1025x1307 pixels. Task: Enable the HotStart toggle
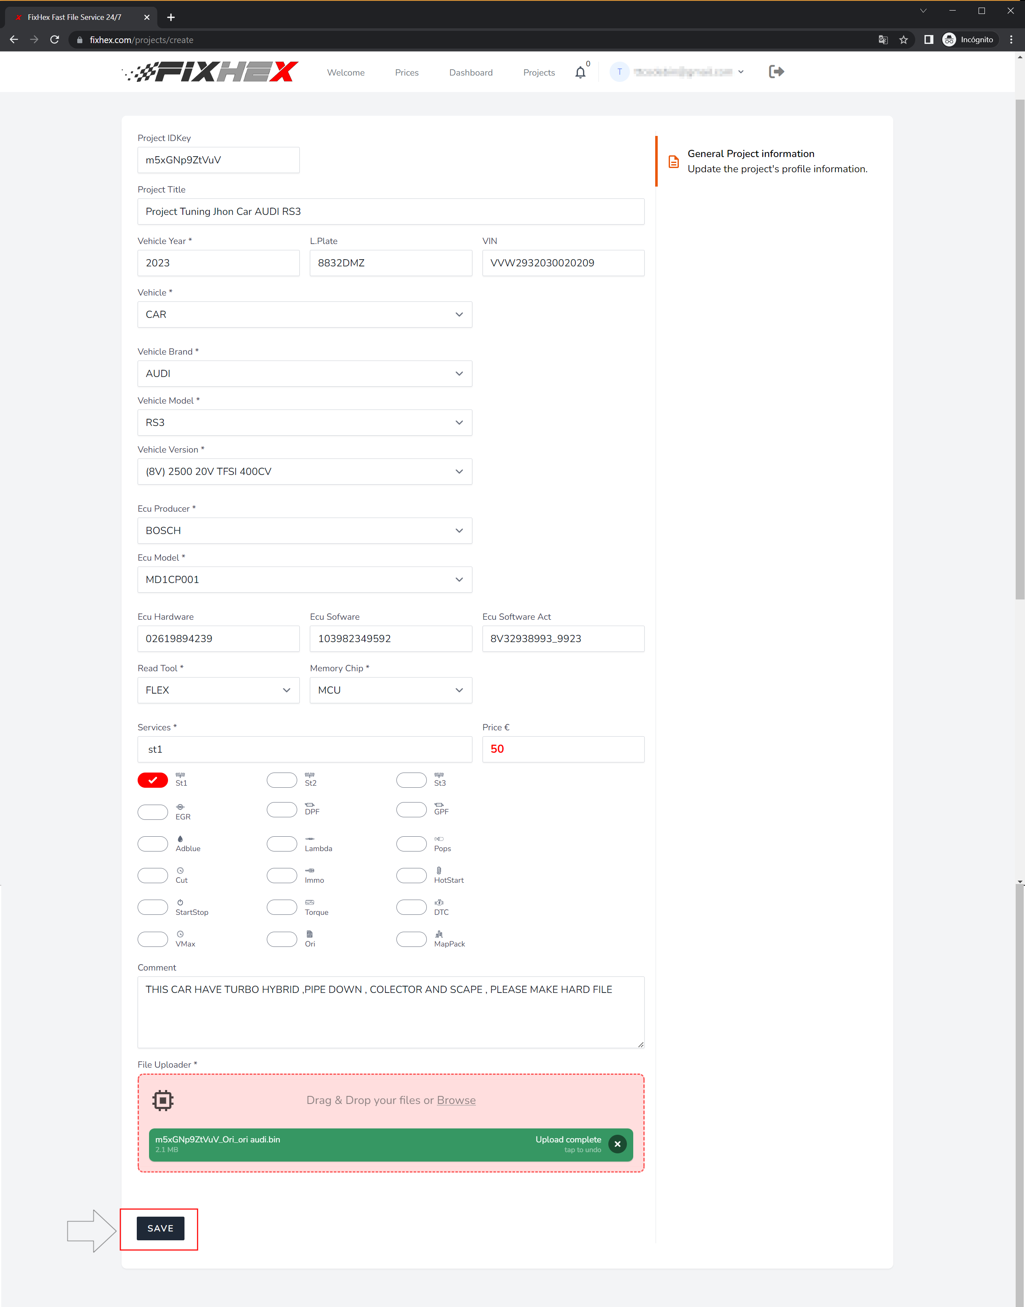(x=411, y=876)
